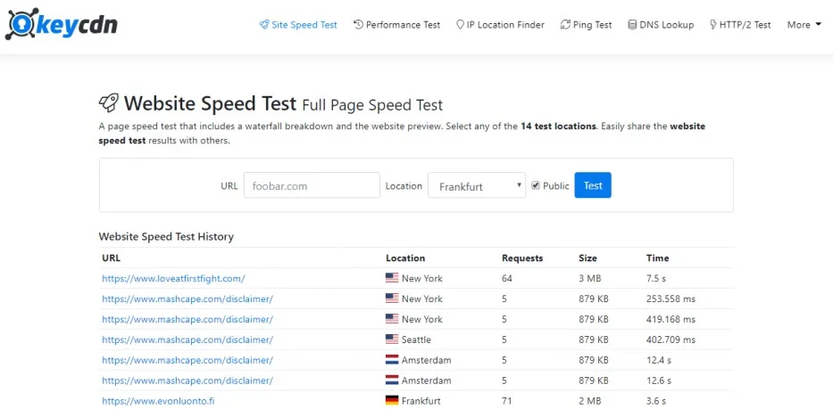Go to Performance Test
Screen dimensions: 833x409
point(396,24)
